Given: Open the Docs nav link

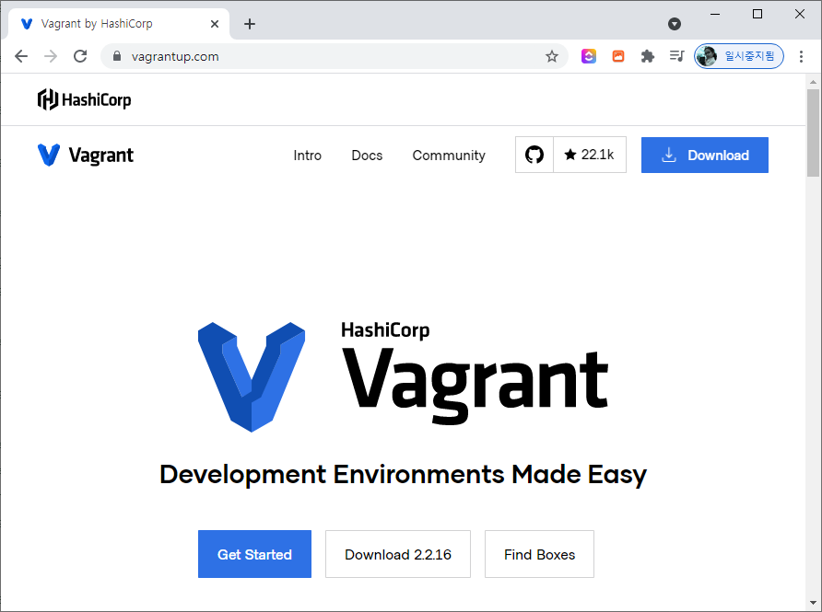Looking at the screenshot, I should tap(367, 156).
